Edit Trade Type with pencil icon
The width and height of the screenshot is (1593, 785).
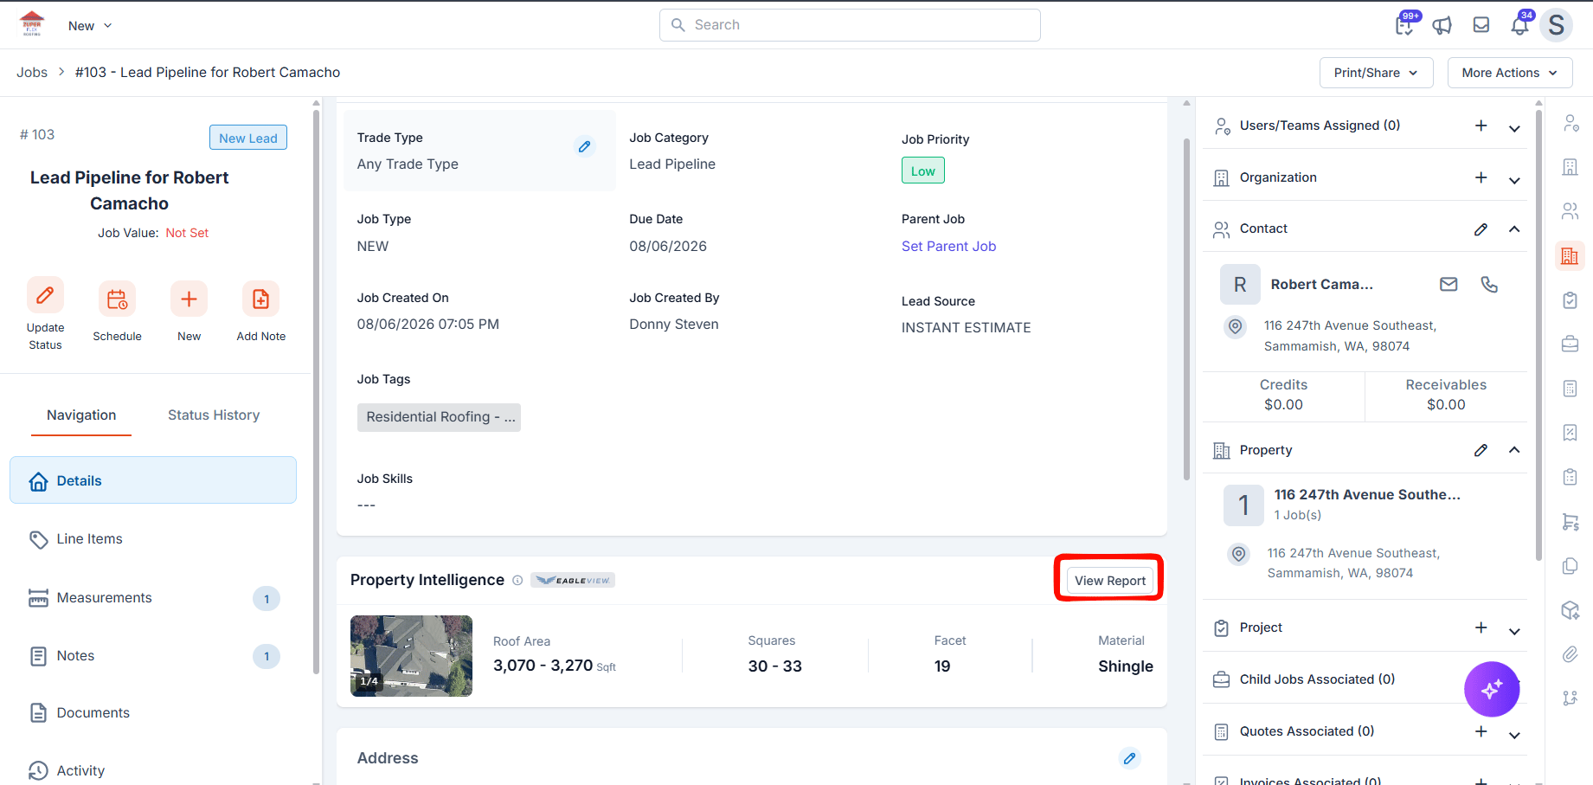tap(585, 146)
